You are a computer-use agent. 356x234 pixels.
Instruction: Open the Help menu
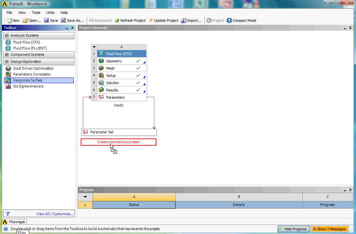click(64, 13)
